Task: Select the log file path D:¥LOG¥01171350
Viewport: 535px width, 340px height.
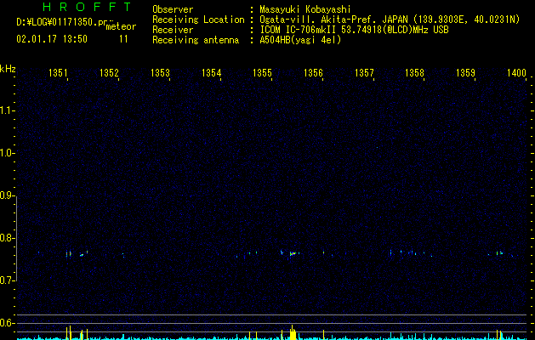Action: pyautogui.click(x=61, y=22)
